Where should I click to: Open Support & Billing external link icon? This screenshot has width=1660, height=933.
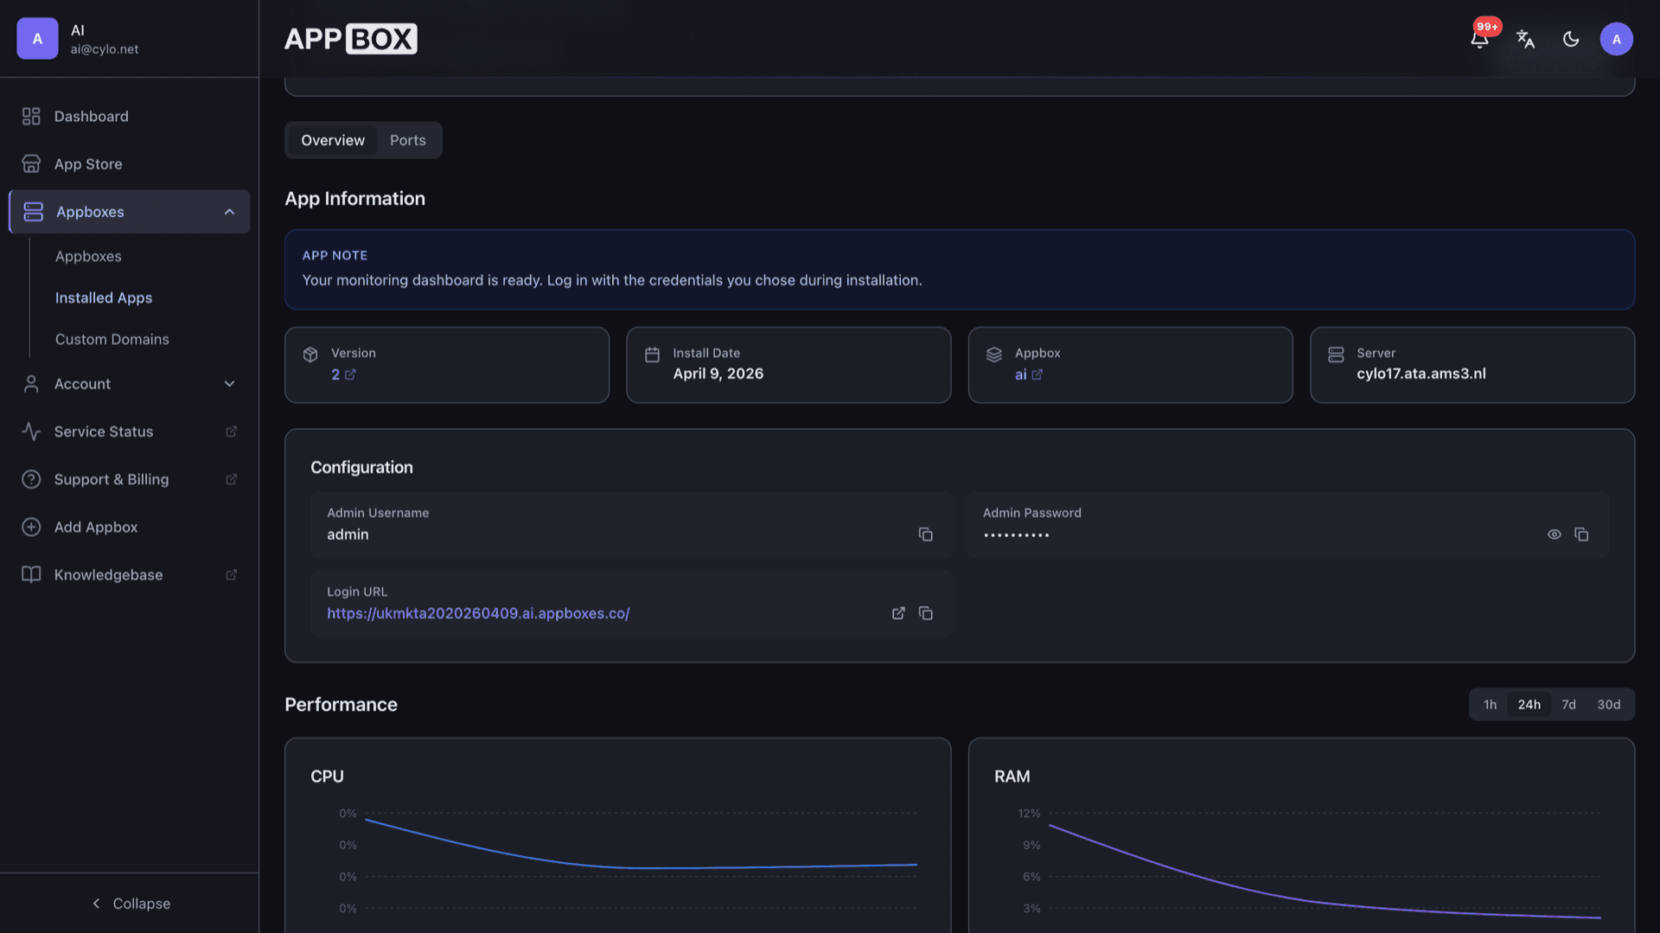(x=231, y=479)
